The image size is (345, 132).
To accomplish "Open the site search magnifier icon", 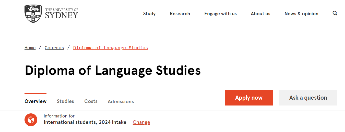I will [335, 13].
